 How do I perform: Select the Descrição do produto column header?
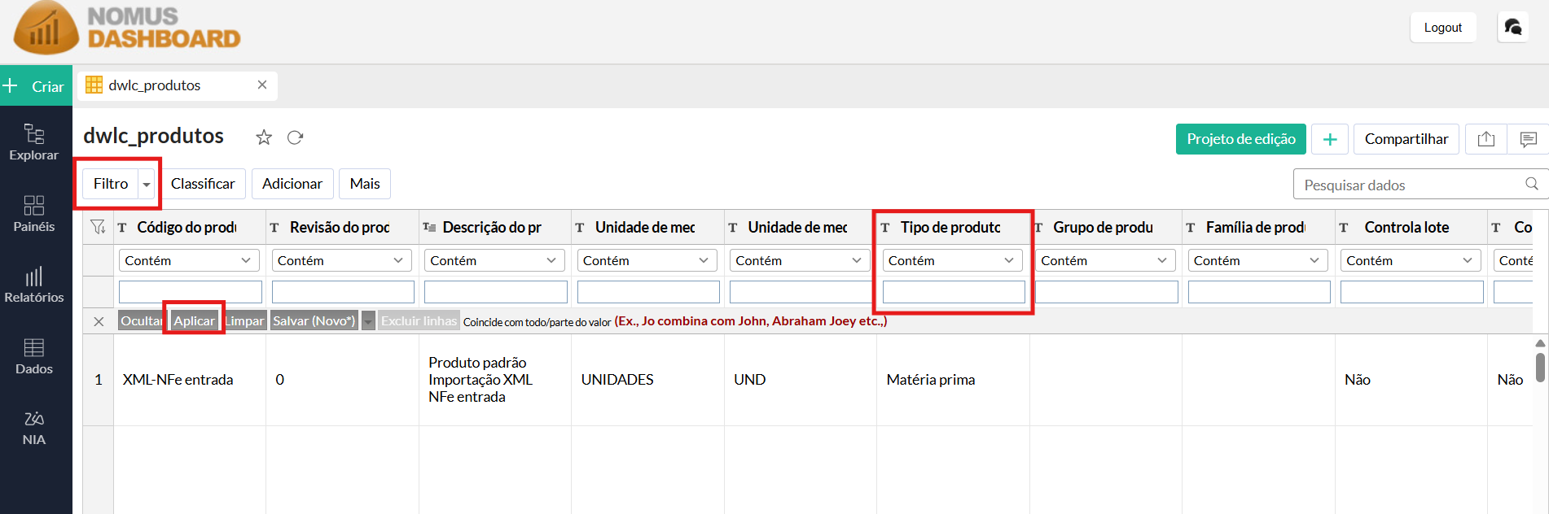click(x=494, y=228)
